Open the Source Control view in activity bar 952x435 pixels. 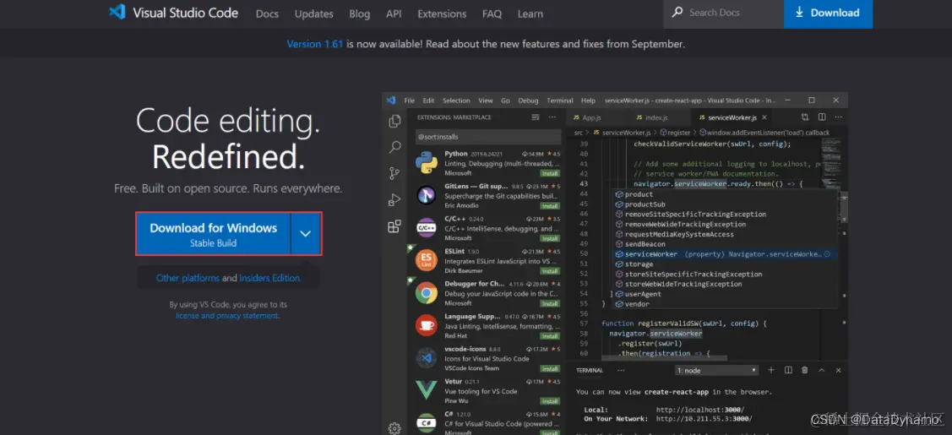[394, 173]
